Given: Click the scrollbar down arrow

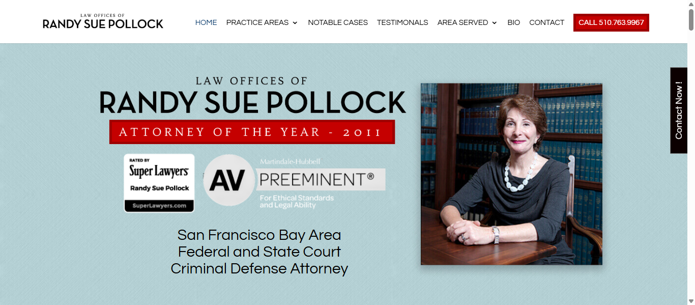Looking at the screenshot, I should click(x=691, y=301).
